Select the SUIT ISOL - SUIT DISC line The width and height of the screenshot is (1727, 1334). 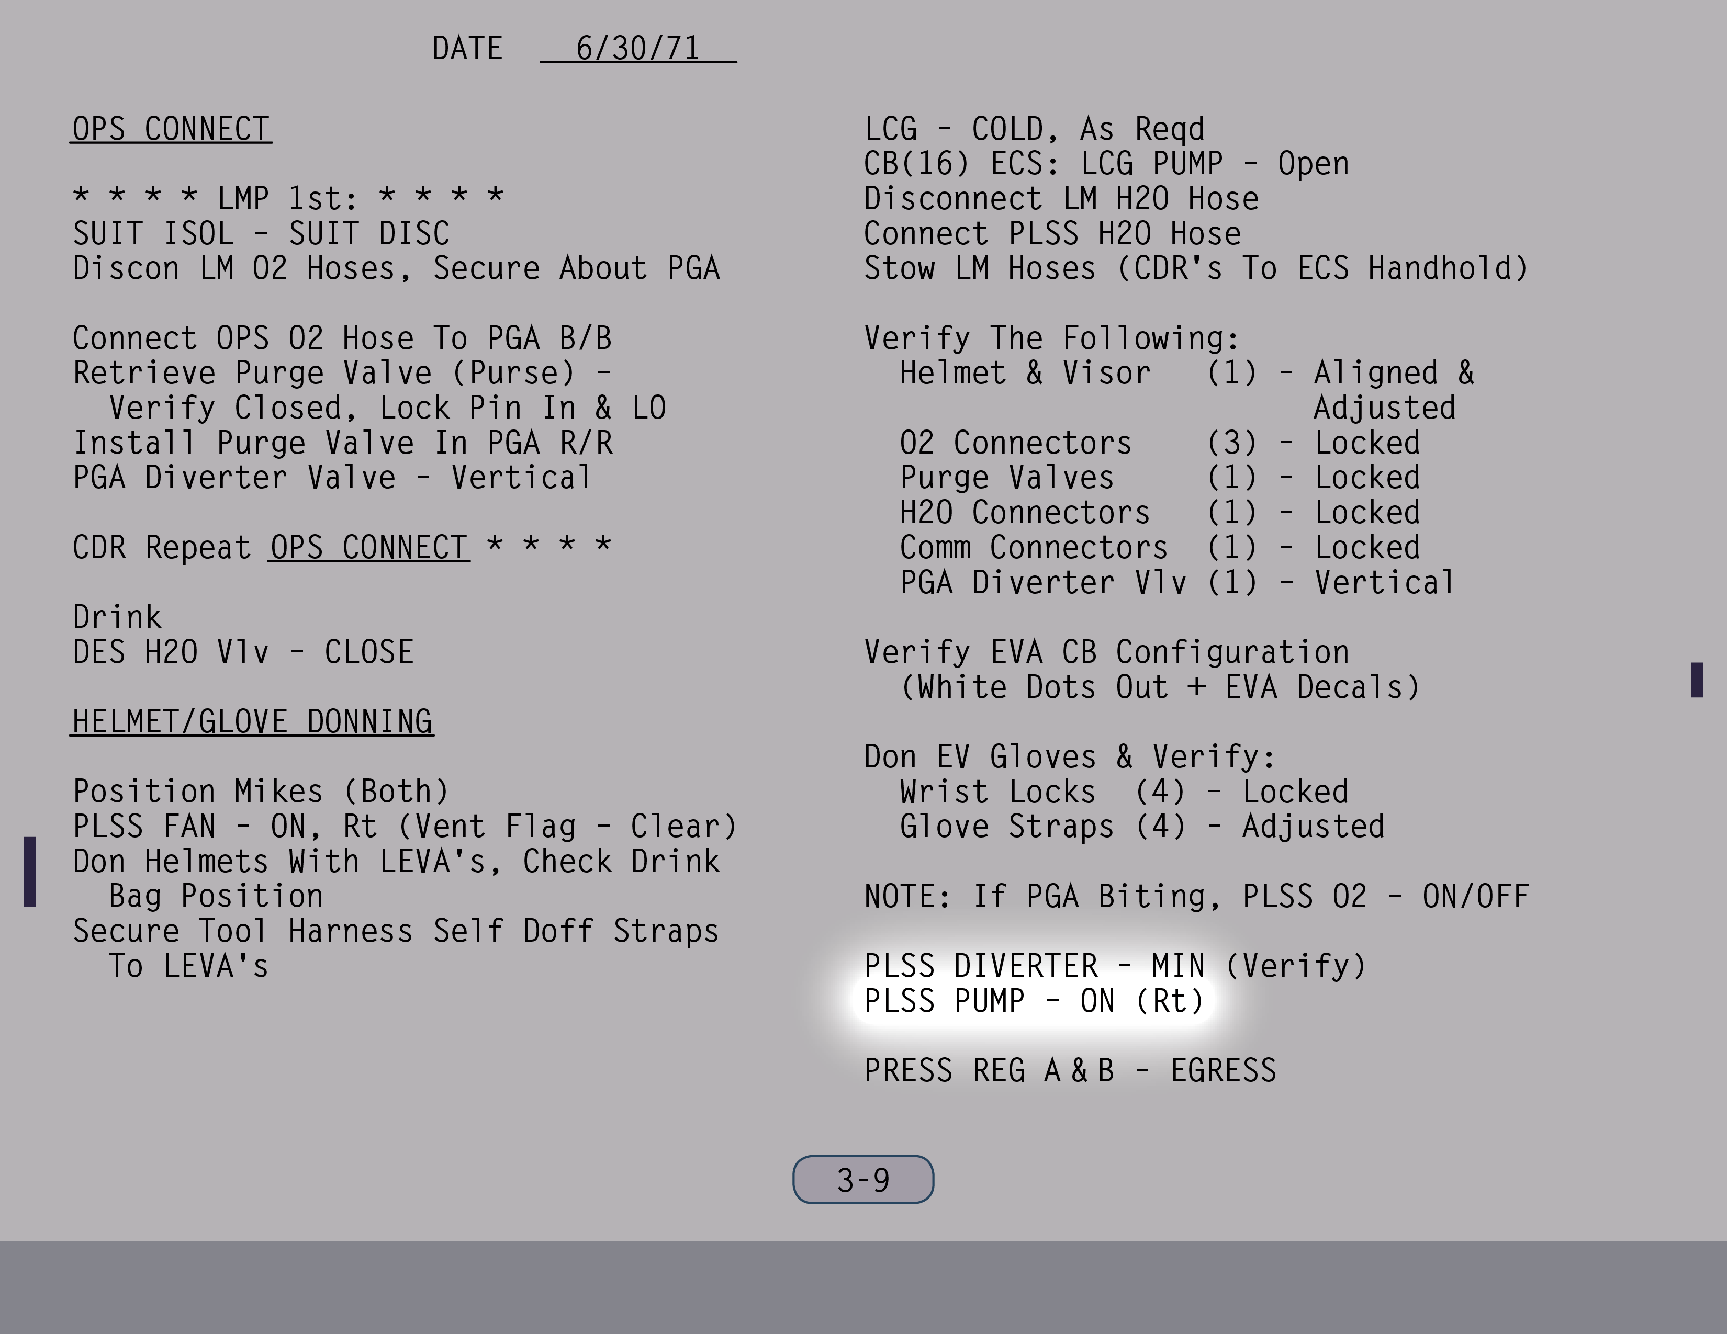[x=261, y=234]
